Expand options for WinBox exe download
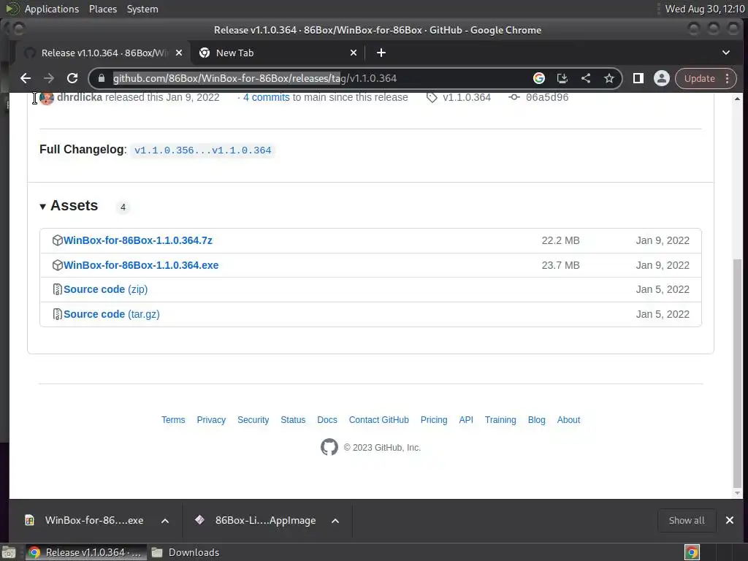The height and width of the screenshot is (561, 748). pyautogui.click(x=165, y=521)
